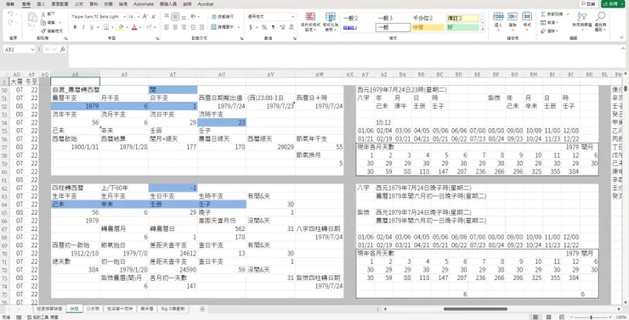Click the Decrease Decimal icon
Screen dimensions: 629x320
pyautogui.click(x=291, y=27)
